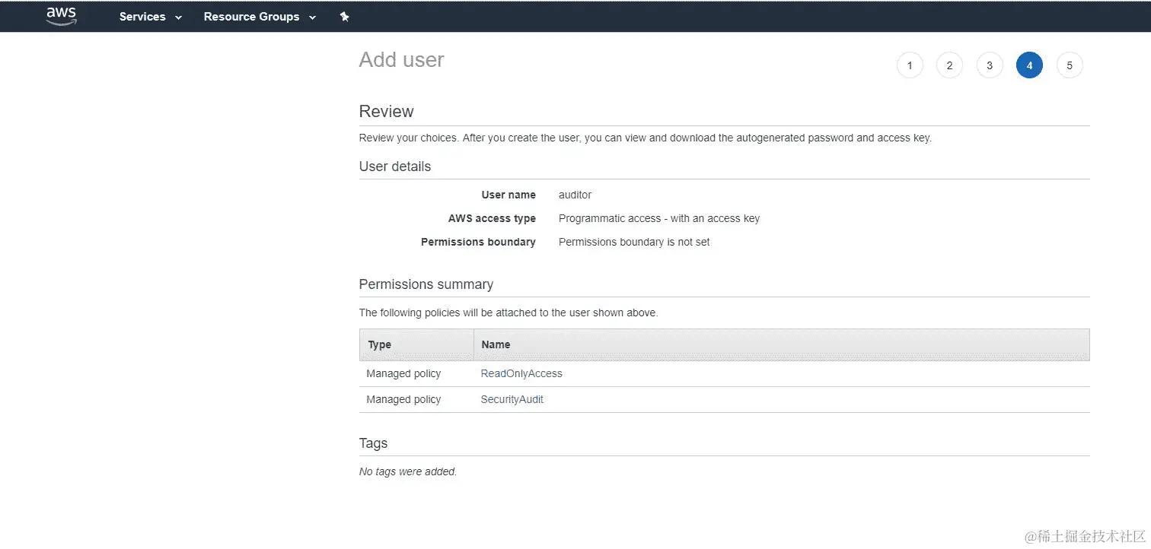This screenshot has height=549, width=1151.
Task: Open the SecurityAudit policy link
Action: pos(512,399)
